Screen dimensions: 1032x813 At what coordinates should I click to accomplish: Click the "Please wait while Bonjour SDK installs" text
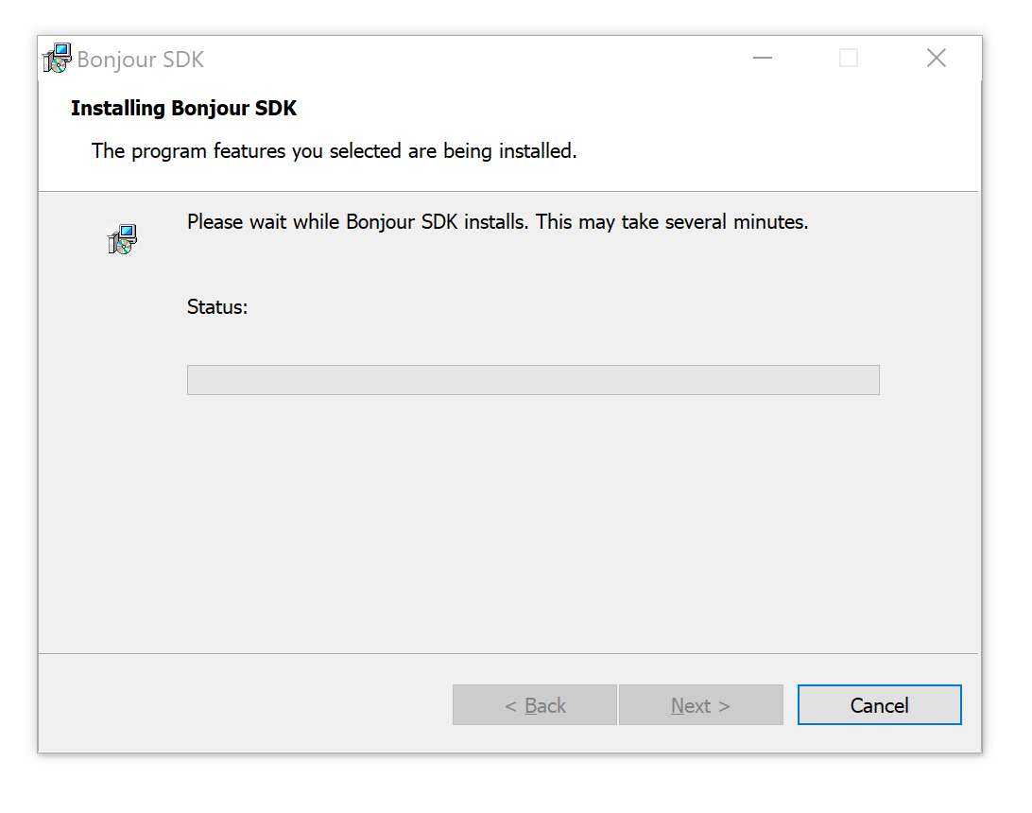coord(497,223)
